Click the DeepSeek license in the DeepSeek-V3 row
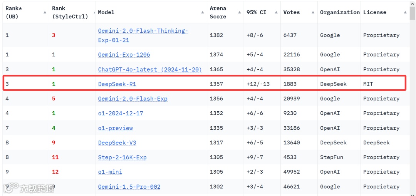Viewport: 416px width, 196px height. click(376, 143)
